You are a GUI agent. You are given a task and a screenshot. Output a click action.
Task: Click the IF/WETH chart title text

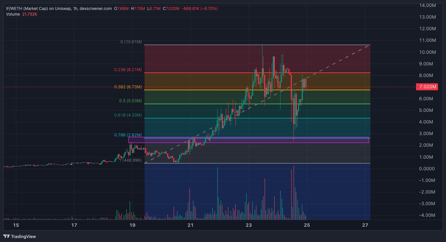(59, 9)
